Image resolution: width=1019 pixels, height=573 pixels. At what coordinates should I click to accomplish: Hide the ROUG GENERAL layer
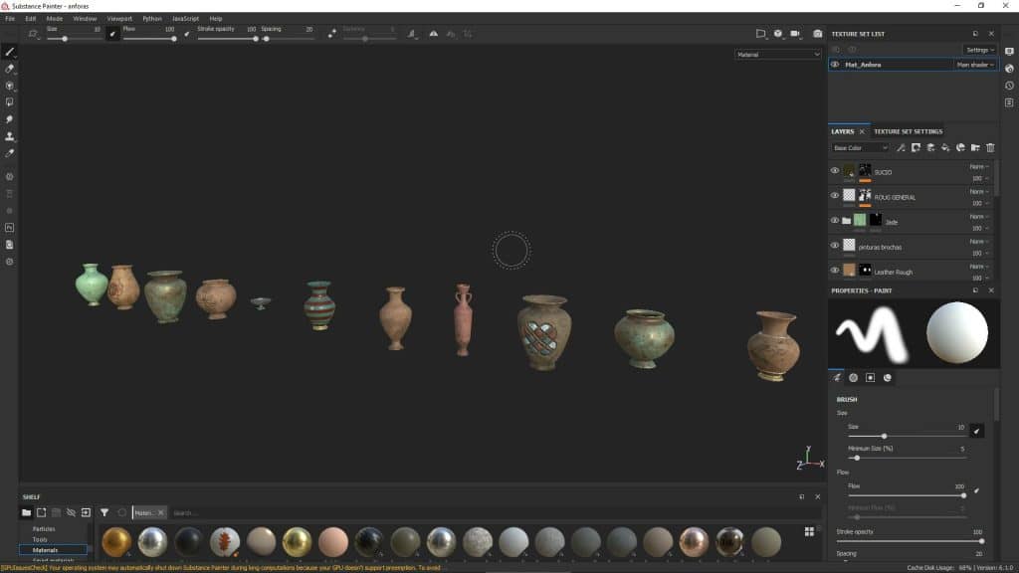pyautogui.click(x=835, y=196)
